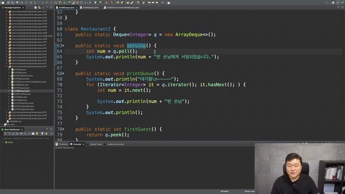Open the Ex05ConcurrentLinkedQueue.java editor tab
Image resolution: width=345 pixels, height=194 pixels.
point(123,8)
